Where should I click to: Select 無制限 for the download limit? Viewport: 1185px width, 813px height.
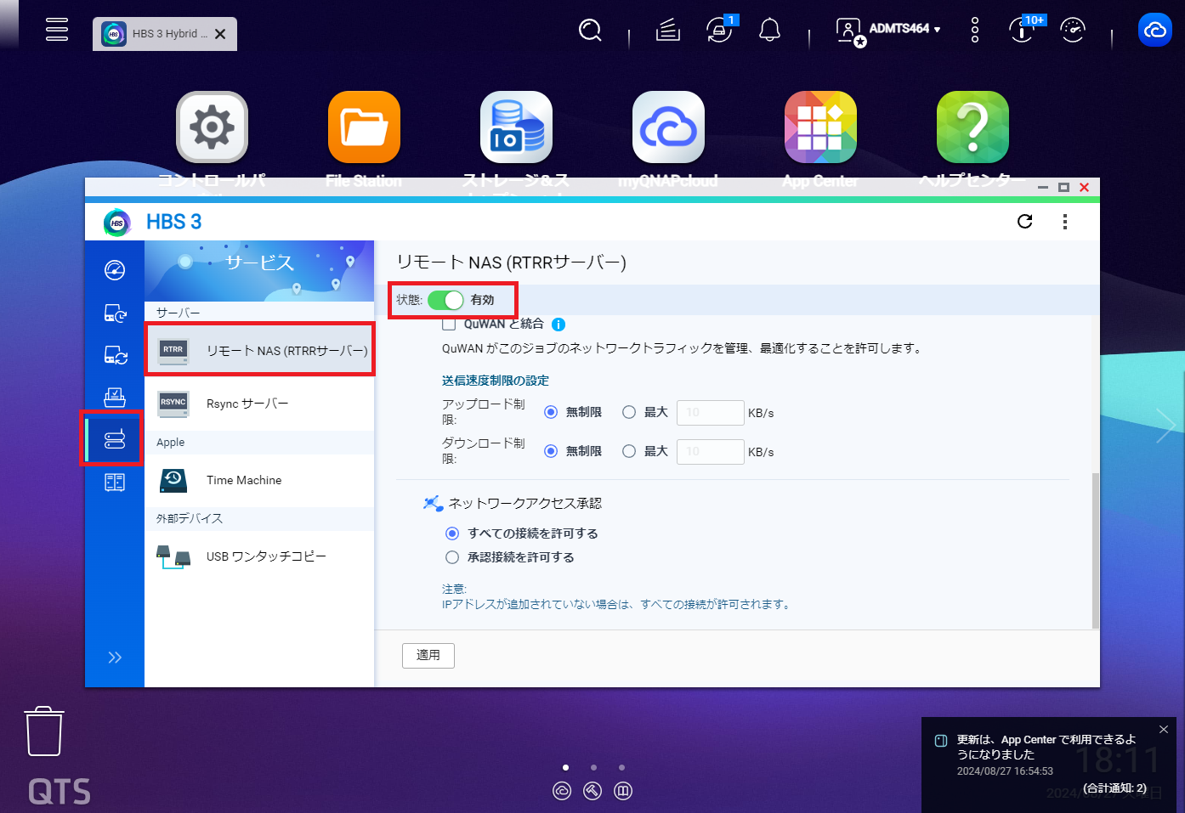tap(551, 451)
